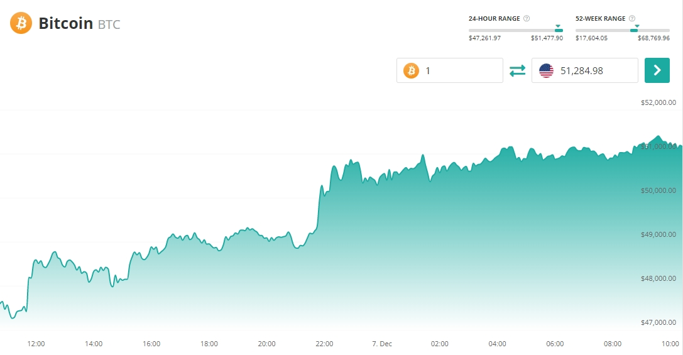Click the Bitcoin icon in the amount field
The width and height of the screenshot is (683, 355).
(x=412, y=70)
